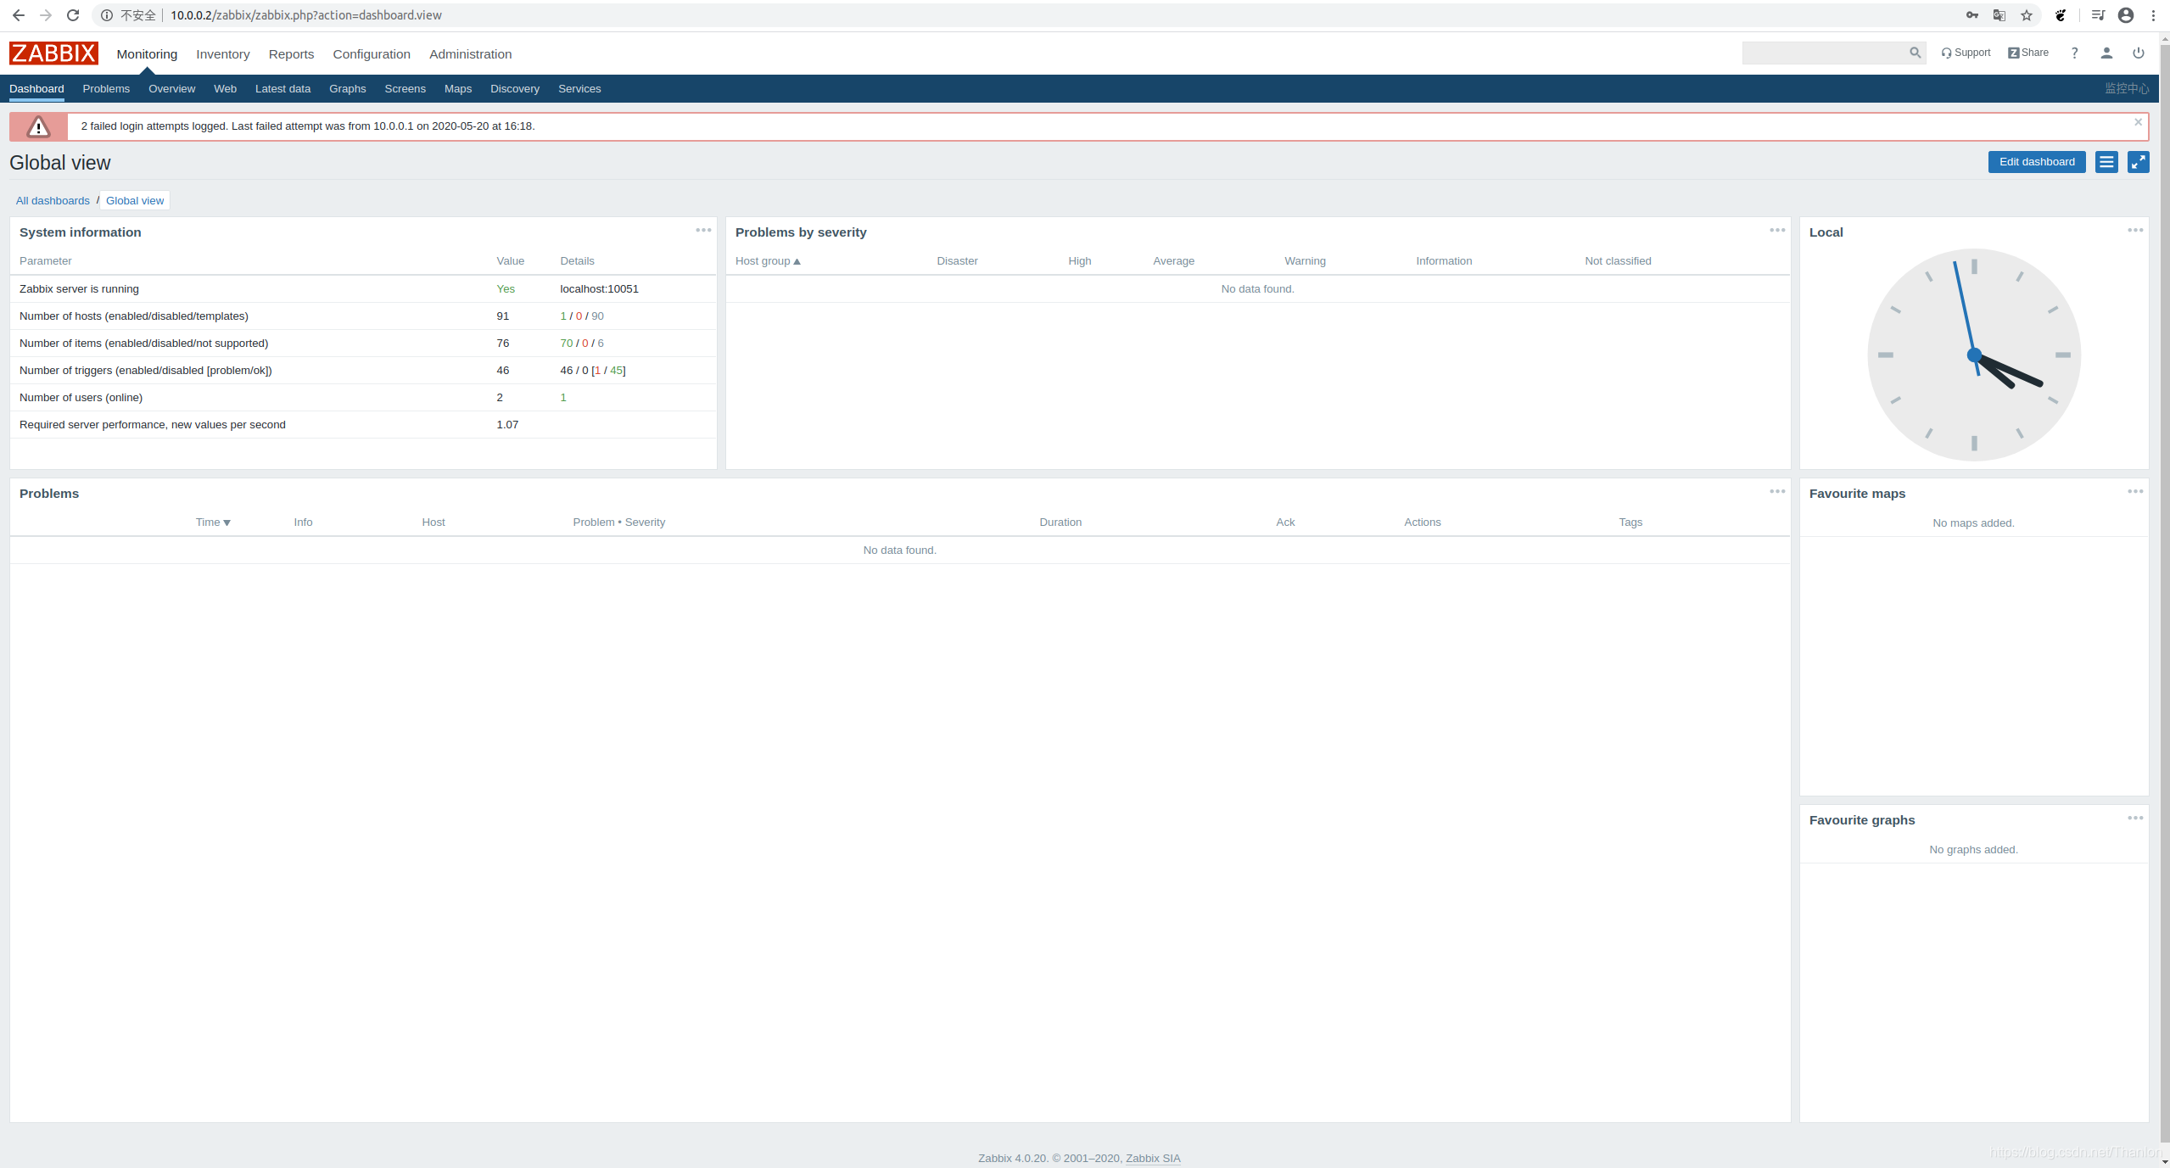
Task: Click the 1.07 performance value
Action: [507, 425]
